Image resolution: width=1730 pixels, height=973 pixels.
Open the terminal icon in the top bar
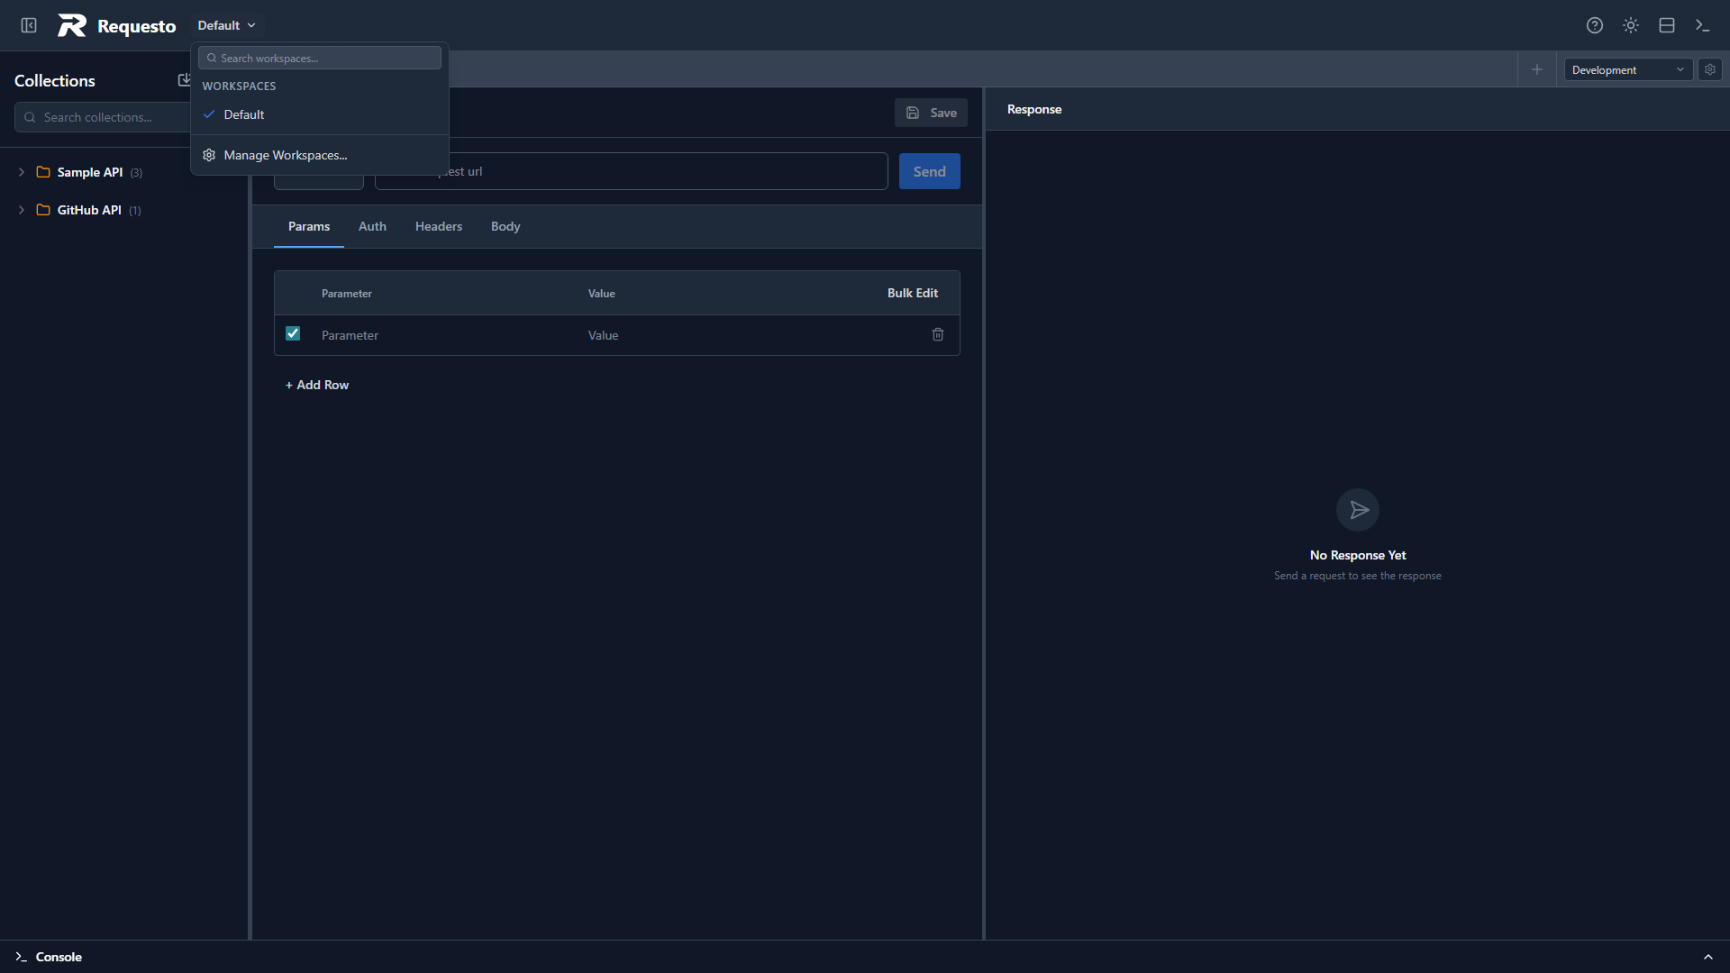[x=1702, y=25]
